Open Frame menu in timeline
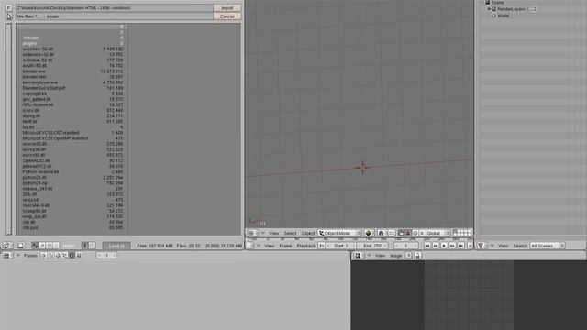The image size is (587, 330). pos(285,246)
